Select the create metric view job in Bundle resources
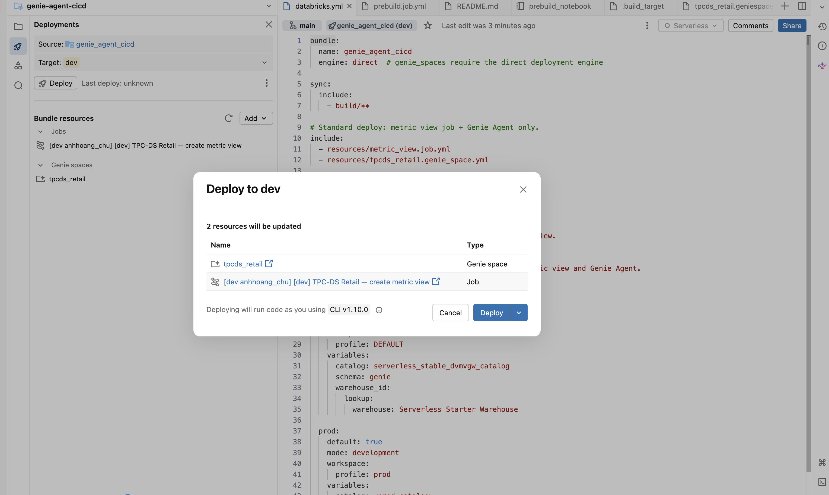Viewport: 829px width, 495px height. point(145,145)
